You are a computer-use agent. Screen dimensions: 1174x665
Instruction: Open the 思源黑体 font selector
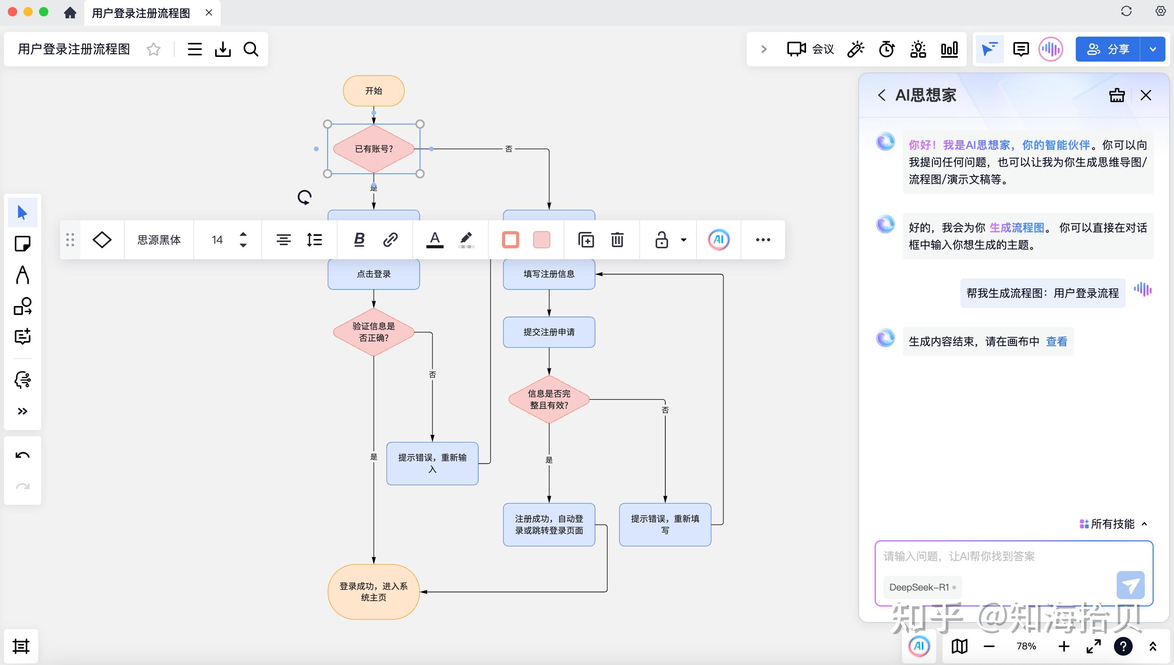pos(159,240)
